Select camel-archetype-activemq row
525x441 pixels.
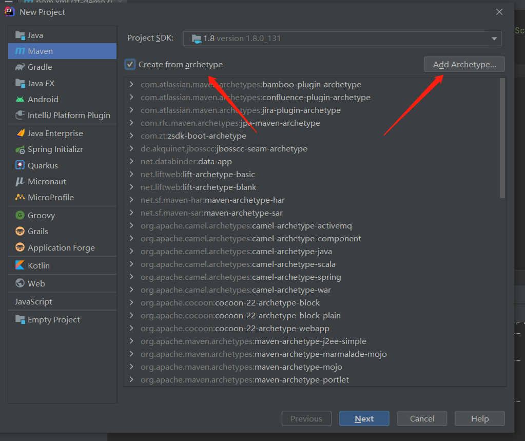click(312, 226)
